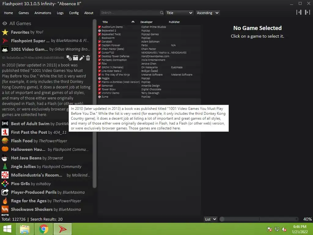Click the Flash Food burger icon
This screenshot has height=235, width=313.
[5, 141]
